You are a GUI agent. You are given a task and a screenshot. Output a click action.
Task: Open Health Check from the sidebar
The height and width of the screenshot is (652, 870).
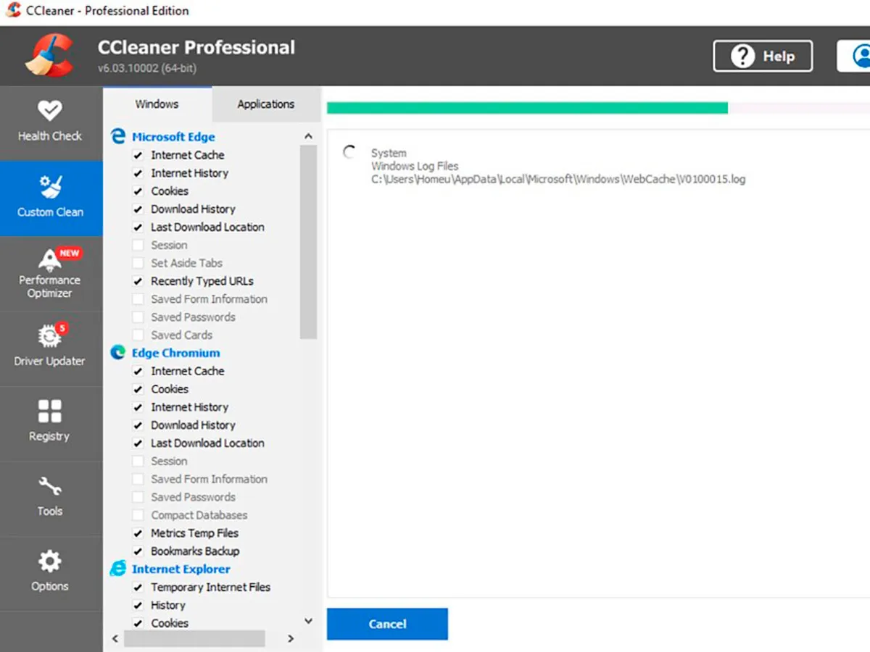(50, 122)
